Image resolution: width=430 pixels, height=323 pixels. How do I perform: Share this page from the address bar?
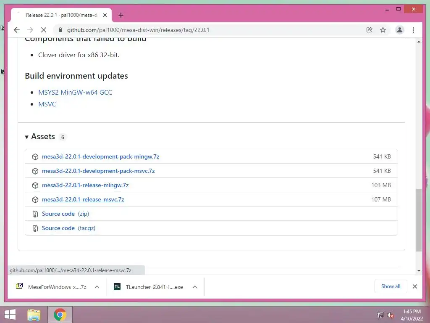pyautogui.click(x=370, y=30)
